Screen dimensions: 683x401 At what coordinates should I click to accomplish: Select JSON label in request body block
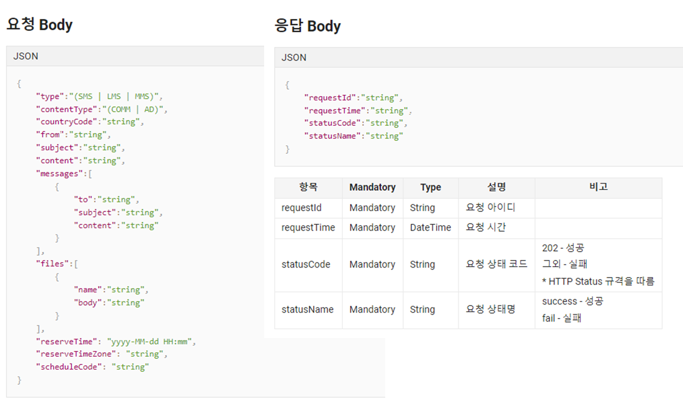(x=25, y=56)
